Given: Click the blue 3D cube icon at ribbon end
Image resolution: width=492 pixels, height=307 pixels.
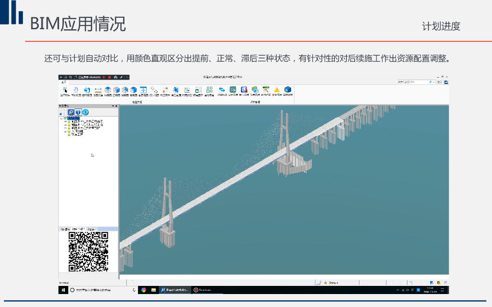Looking at the screenshot, I should tap(288, 90).
